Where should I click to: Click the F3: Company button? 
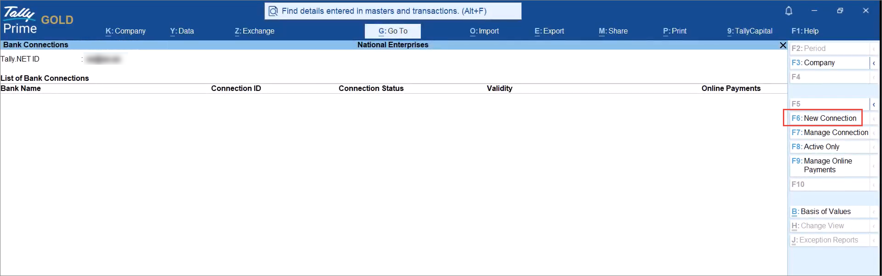830,62
